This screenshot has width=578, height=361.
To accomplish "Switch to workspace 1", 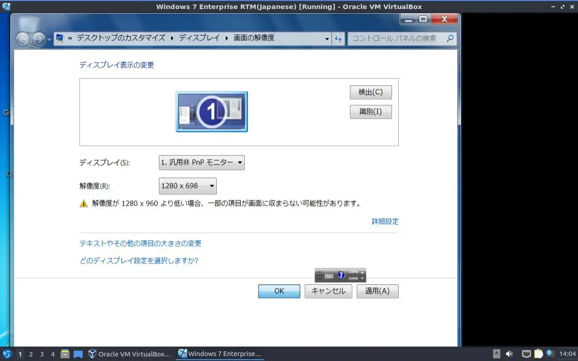I will point(20,354).
